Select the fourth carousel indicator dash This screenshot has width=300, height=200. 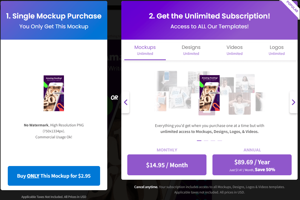pos(220,140)
